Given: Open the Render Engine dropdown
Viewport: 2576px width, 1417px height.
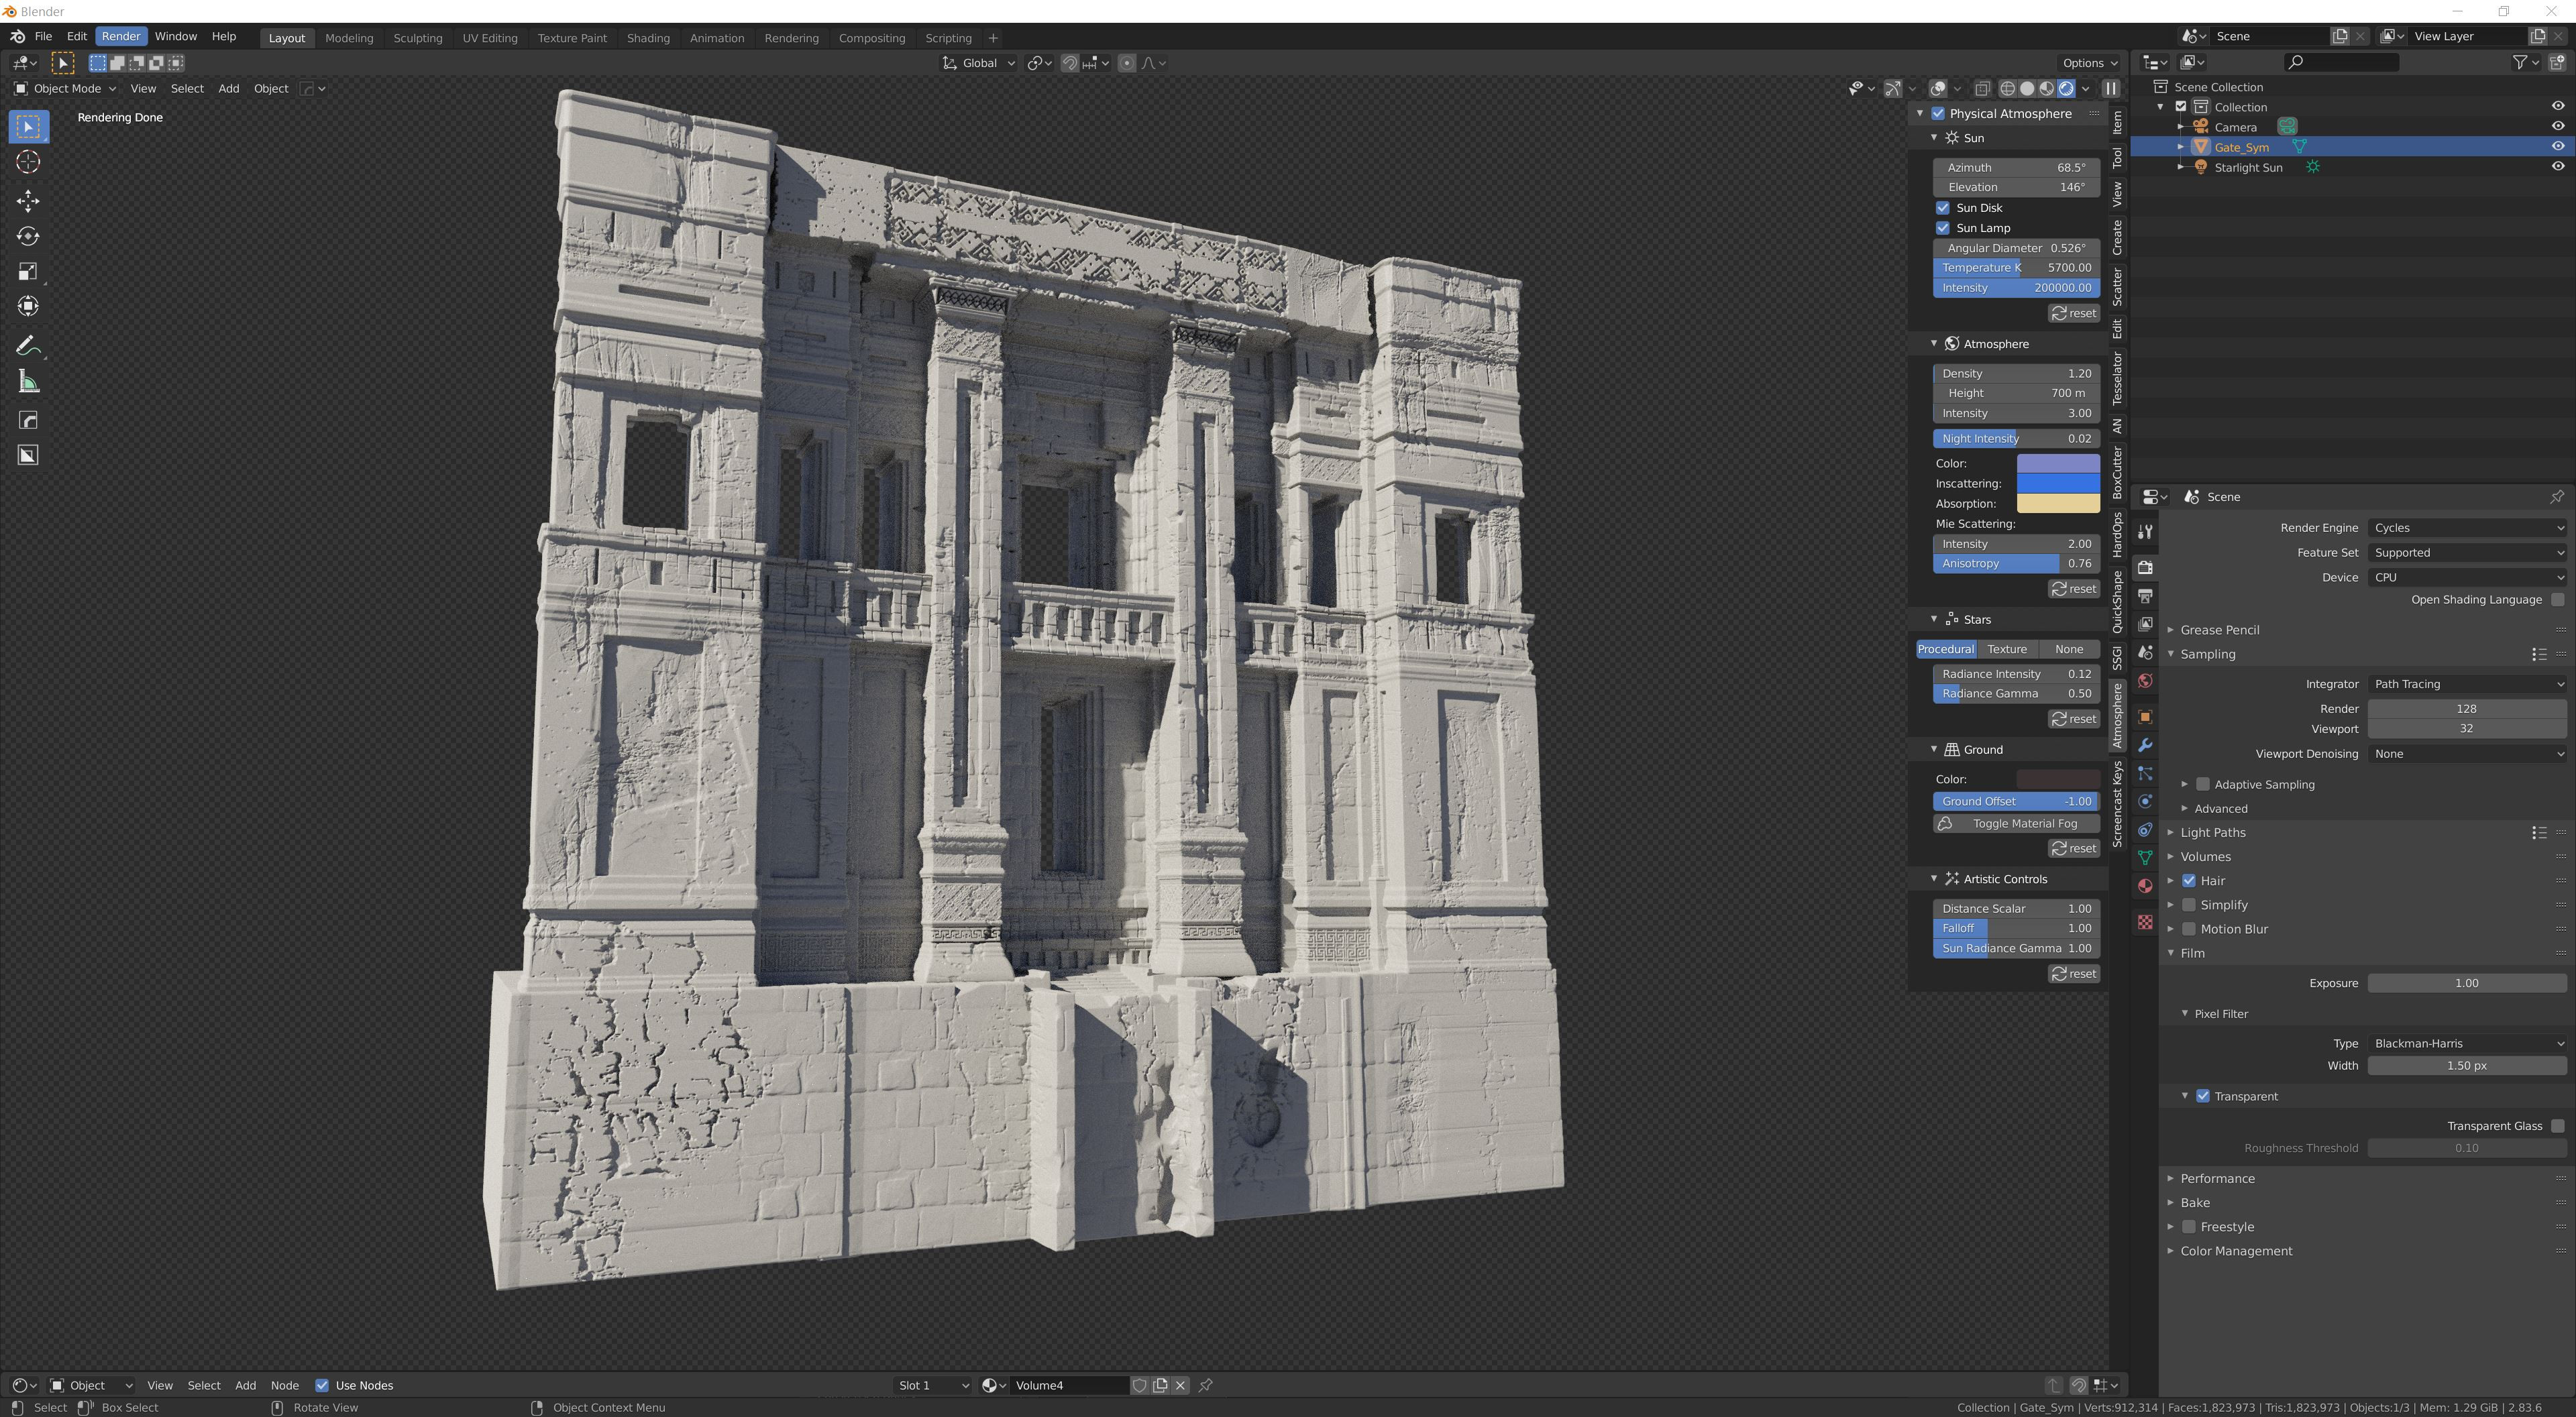Looking at the screenshot, I should tap(2466, 528).
